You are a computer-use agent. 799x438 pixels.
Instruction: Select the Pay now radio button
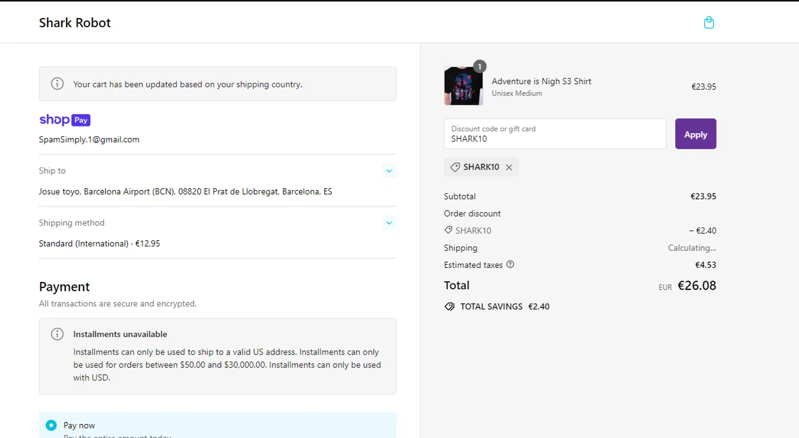point(51,425)
